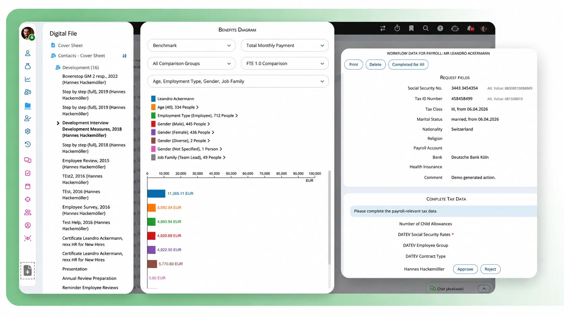
Task: Open Cover Sheet in Digital File
Action: pyautogui.click(x=70, y=45)
